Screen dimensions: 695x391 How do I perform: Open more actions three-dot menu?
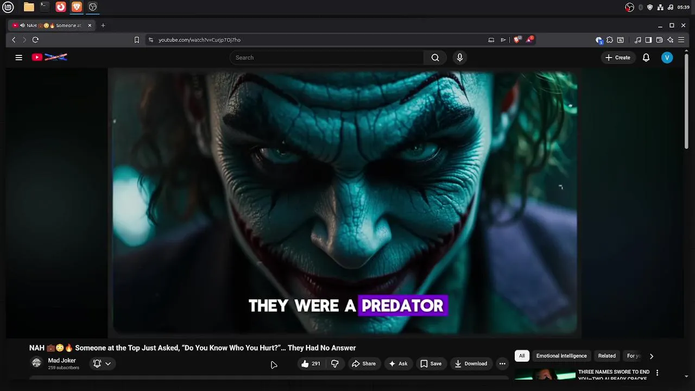502,364
